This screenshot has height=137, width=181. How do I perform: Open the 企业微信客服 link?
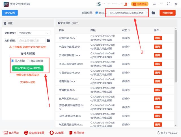(34, 133)
